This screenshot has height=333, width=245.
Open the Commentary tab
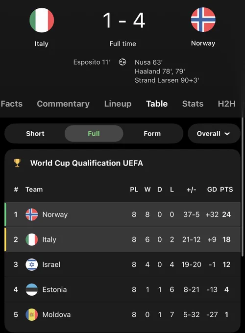coord(63,104)
